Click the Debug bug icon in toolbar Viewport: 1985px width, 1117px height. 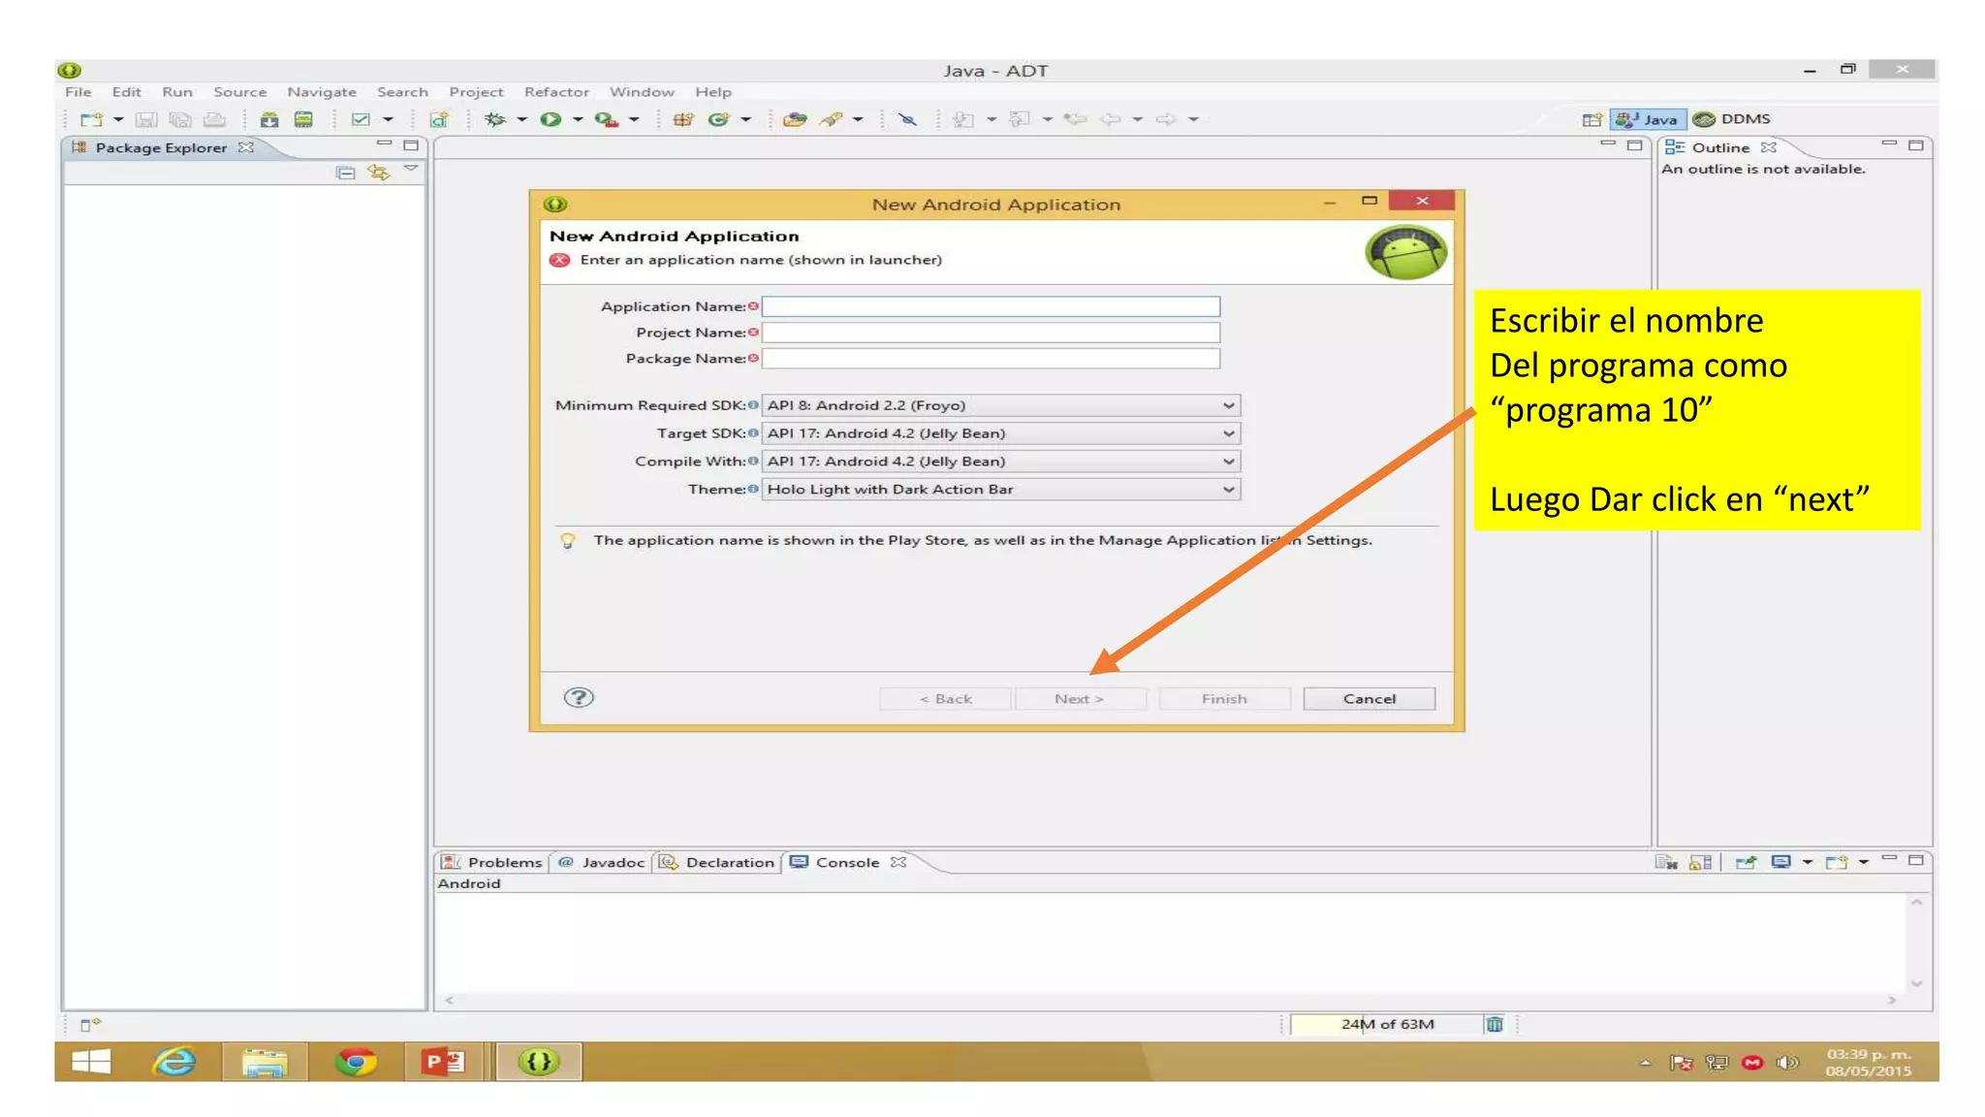(495, 119)
